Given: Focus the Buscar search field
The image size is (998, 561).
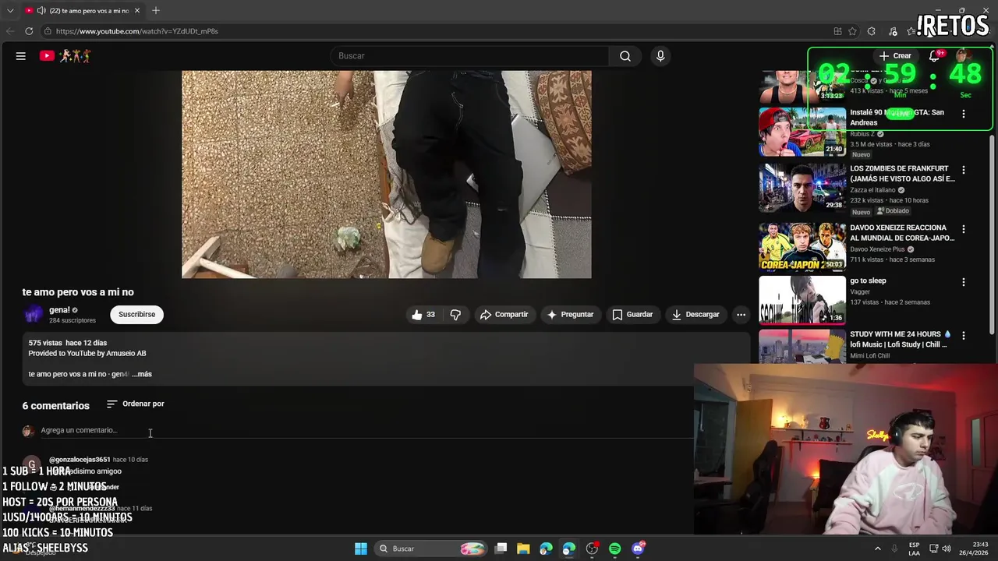Looking at the screenshot, I should point(471,56).
